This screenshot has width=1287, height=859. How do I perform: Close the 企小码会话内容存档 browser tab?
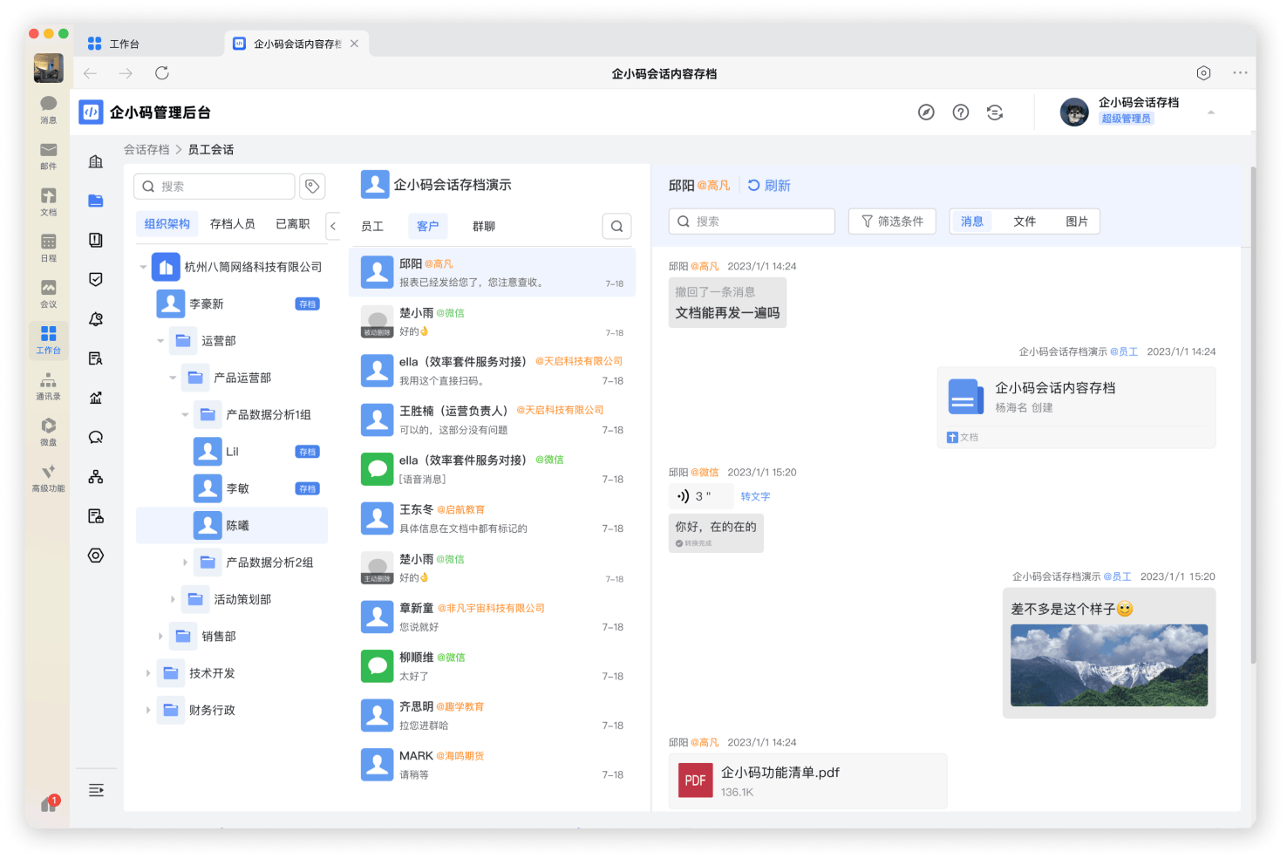[x=354, y=44]
